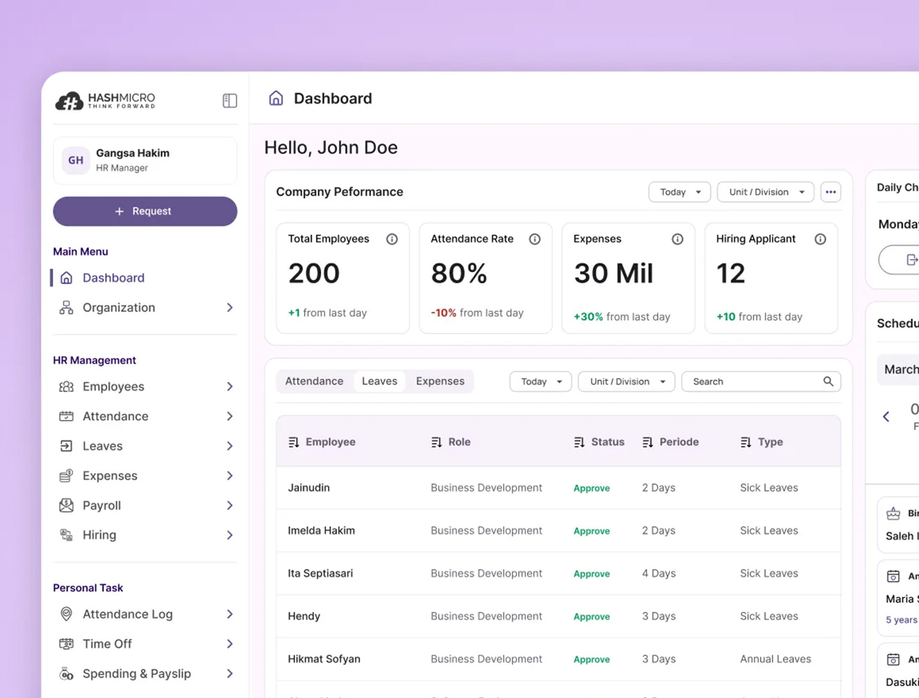Click the Attendance calendar icon in sidebar
Image resolution: width=919 pixels, height=698 pixels.
click(66, 416)
